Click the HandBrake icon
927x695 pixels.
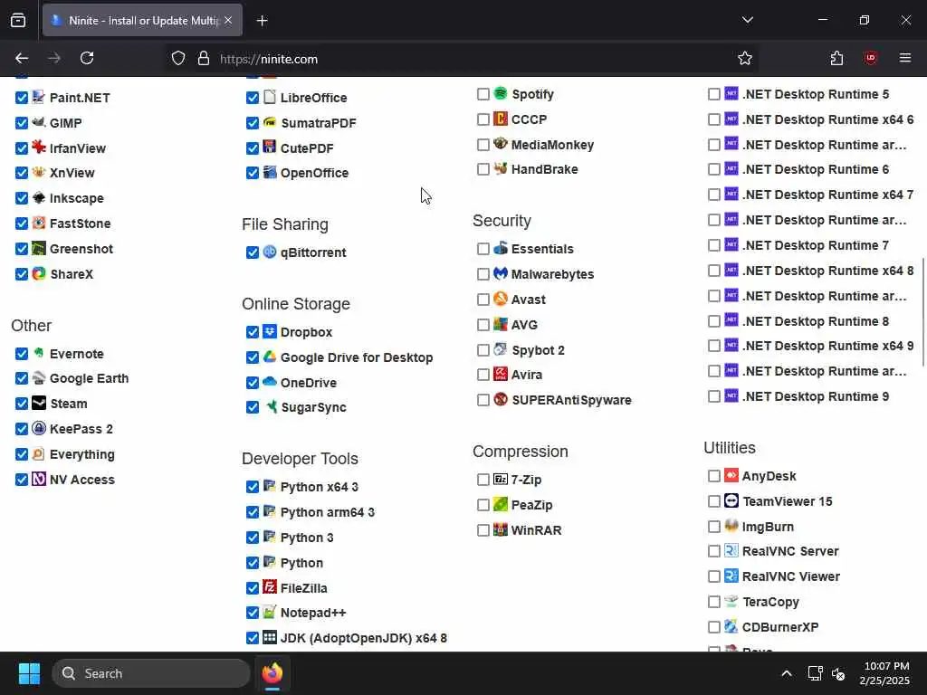click(500, 169)
